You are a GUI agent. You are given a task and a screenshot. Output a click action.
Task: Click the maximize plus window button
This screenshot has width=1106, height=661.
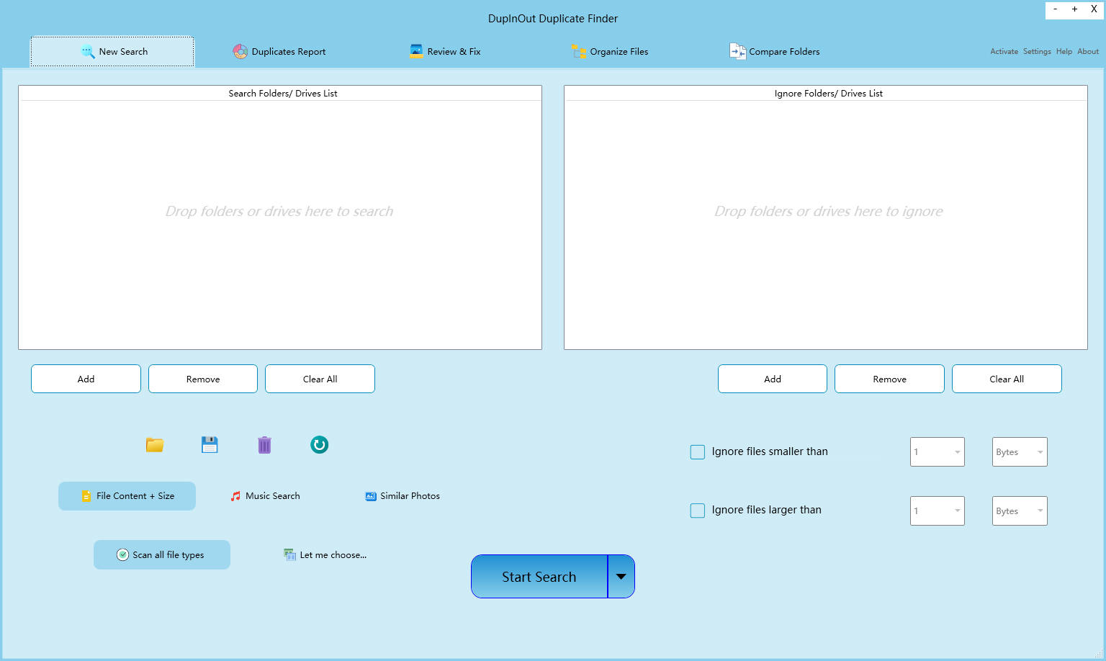(1074, 9)
